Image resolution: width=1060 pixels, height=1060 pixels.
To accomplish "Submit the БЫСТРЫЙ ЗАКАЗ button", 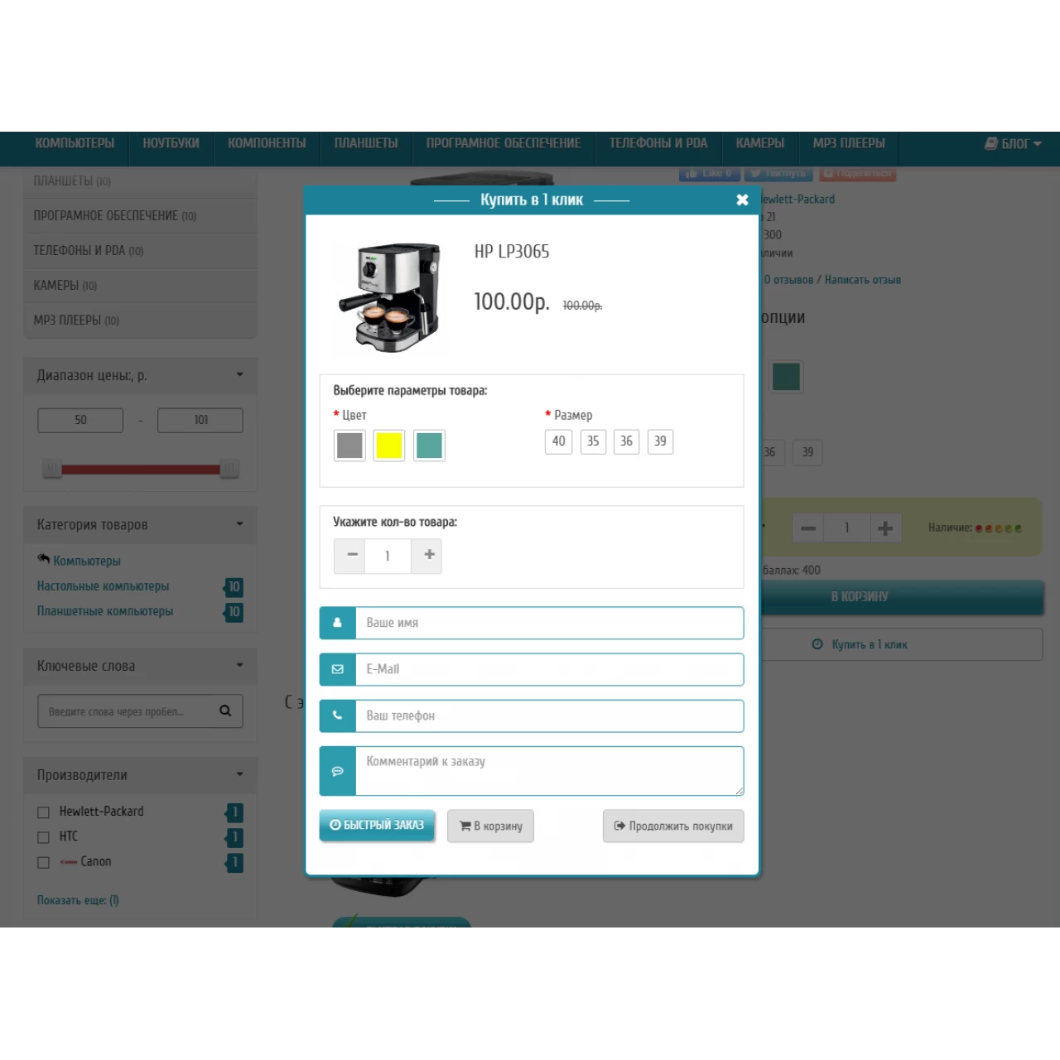I will pyautogui.click(x=377, y=825).
